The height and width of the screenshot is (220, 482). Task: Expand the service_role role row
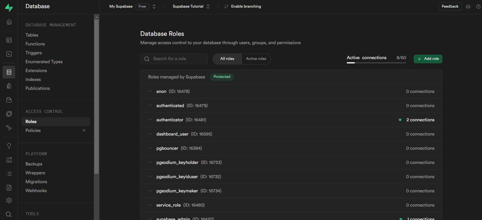pyautogui.click(x=291, y=205)
